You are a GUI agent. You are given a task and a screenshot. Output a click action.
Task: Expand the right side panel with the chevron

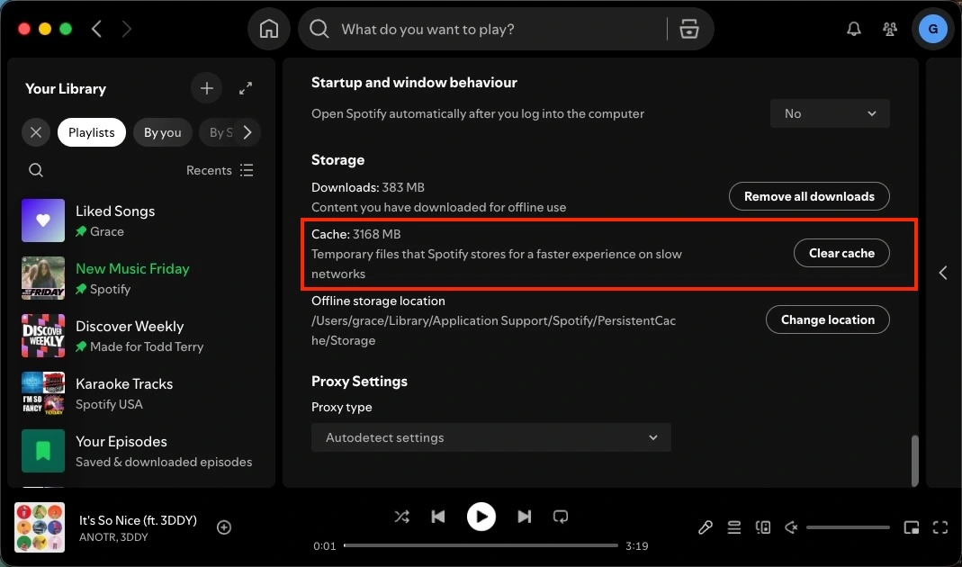tap(943, 273)
